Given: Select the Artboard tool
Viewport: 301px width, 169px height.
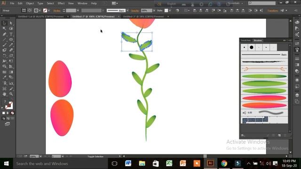Looking at the screenshot, I should pyautogui.click(x=5, y=89).
